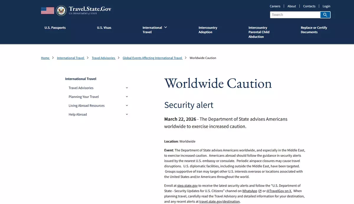Click the U.S. flag icon

click(47, 11)
